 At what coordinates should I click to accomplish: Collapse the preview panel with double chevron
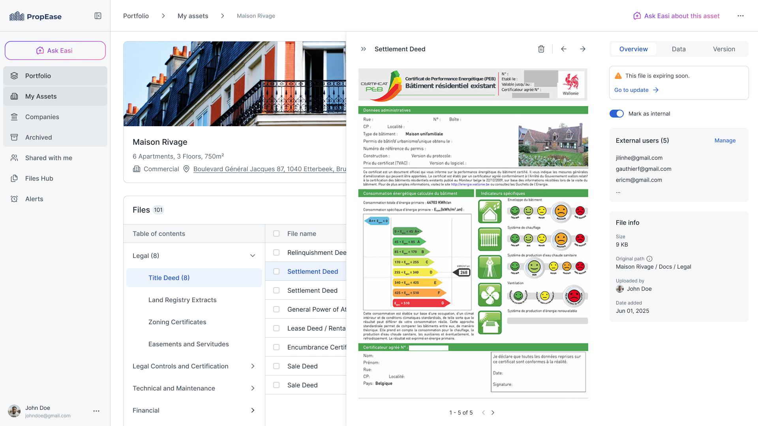(x=364, y=49)
